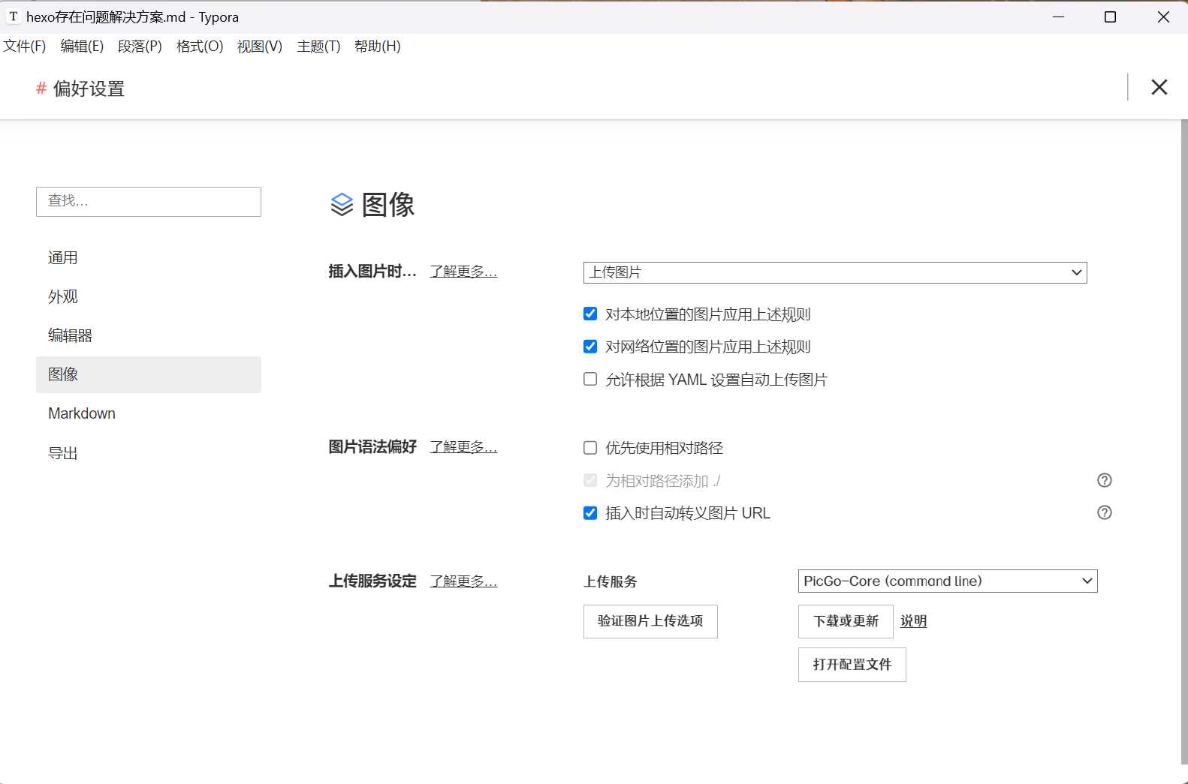This screenshot has width=1188, height=784.
Task: Check 优先使用相对路径 option
Action: 590,448
